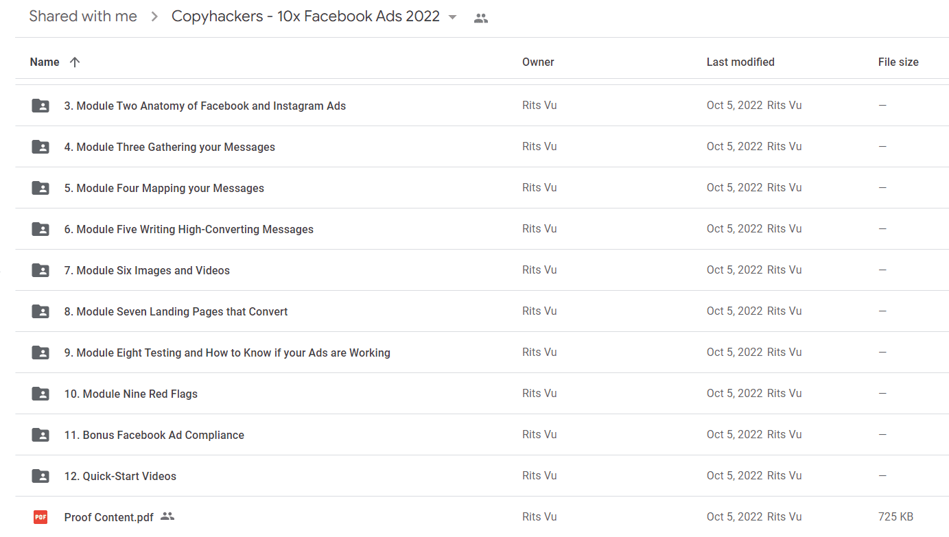Select folder icon of Module Six Images and Videos

click(x=40, y=270)
